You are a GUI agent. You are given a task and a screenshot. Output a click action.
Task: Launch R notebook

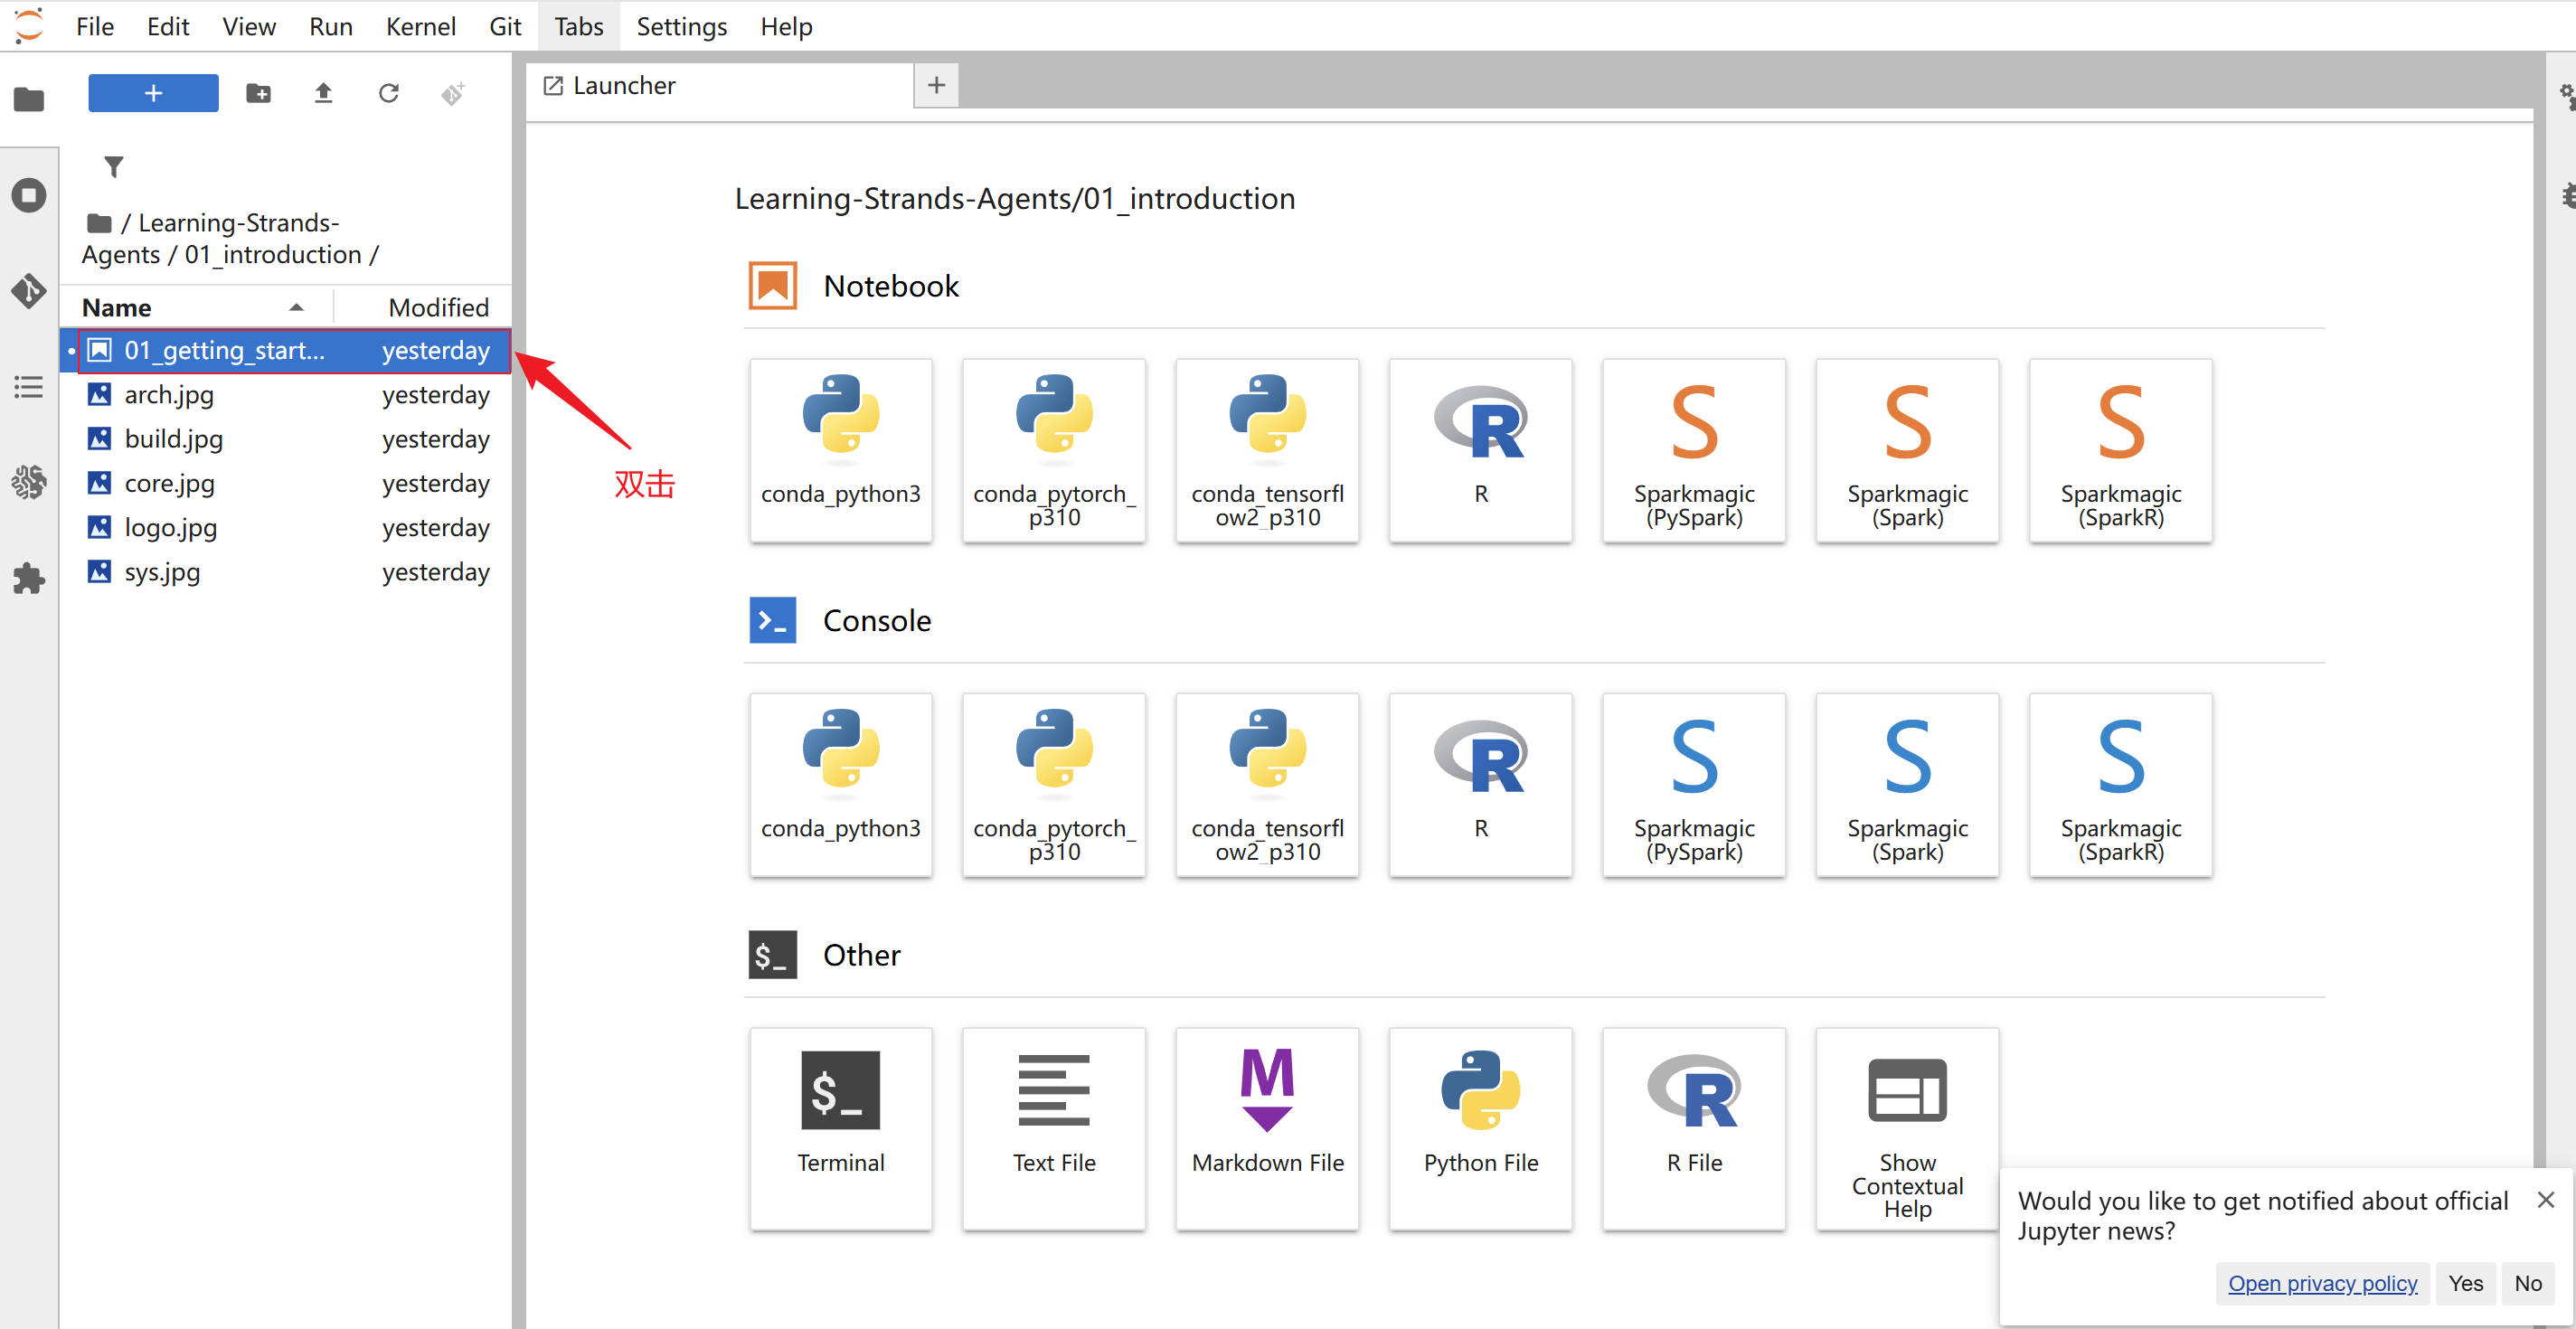click(x=1481, y=450)
